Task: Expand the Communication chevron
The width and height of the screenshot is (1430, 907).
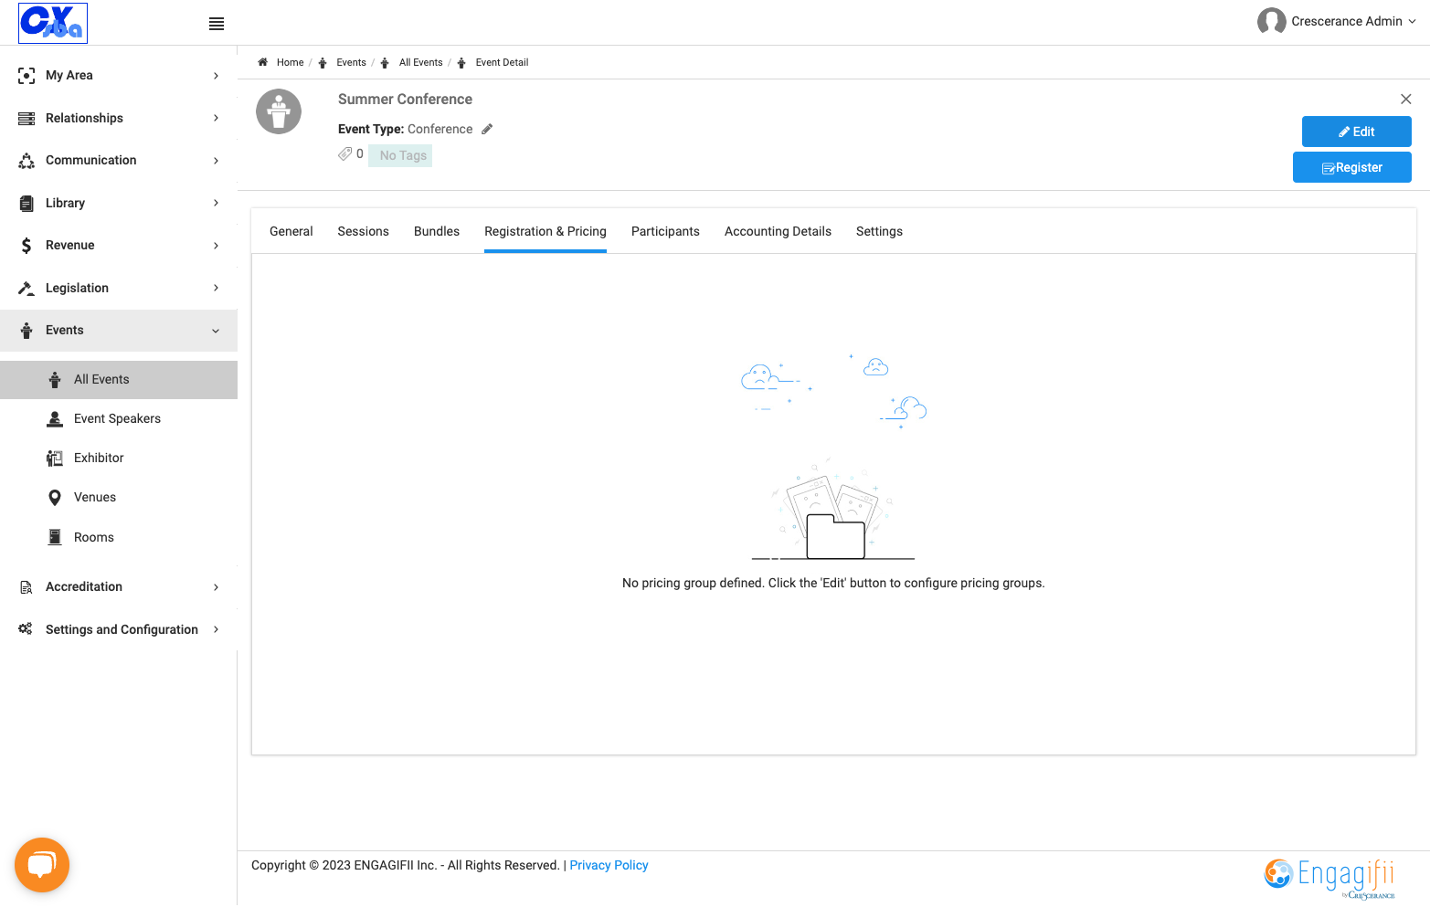Action: pos(216,161)
